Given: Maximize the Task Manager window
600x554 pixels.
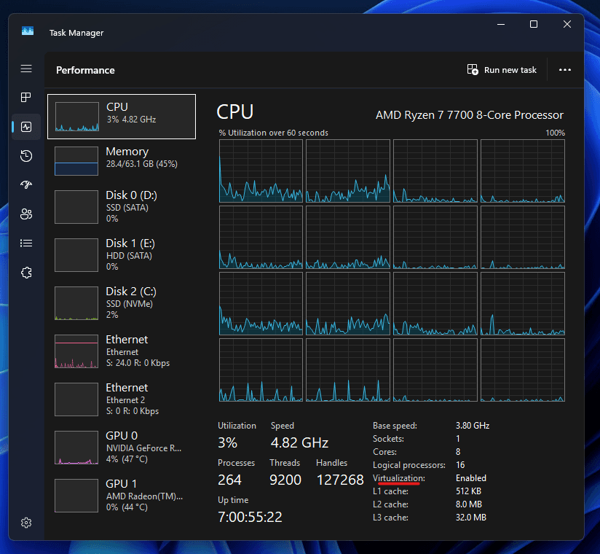Looking at the screenshot, I should tap(534, 25).
